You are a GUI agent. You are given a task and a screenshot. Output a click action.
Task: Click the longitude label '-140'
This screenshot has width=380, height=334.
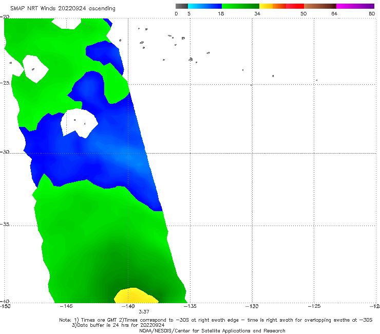coord(128,306)
